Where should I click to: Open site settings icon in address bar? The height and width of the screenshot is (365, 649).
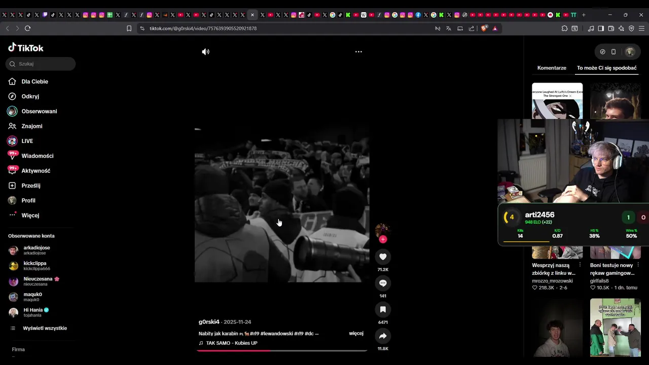[142, 28]
